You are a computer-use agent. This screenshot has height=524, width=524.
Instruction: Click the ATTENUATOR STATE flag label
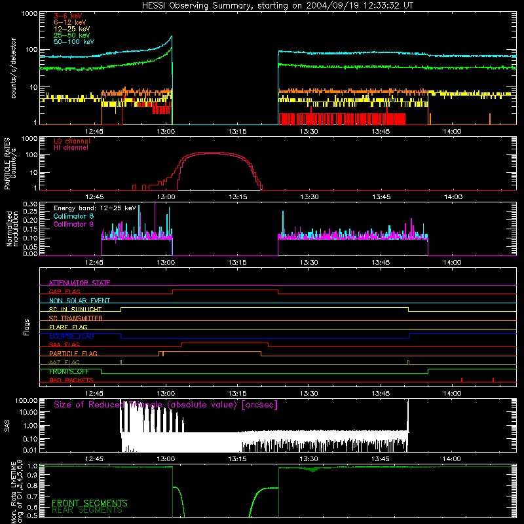[x=79, y=283]
